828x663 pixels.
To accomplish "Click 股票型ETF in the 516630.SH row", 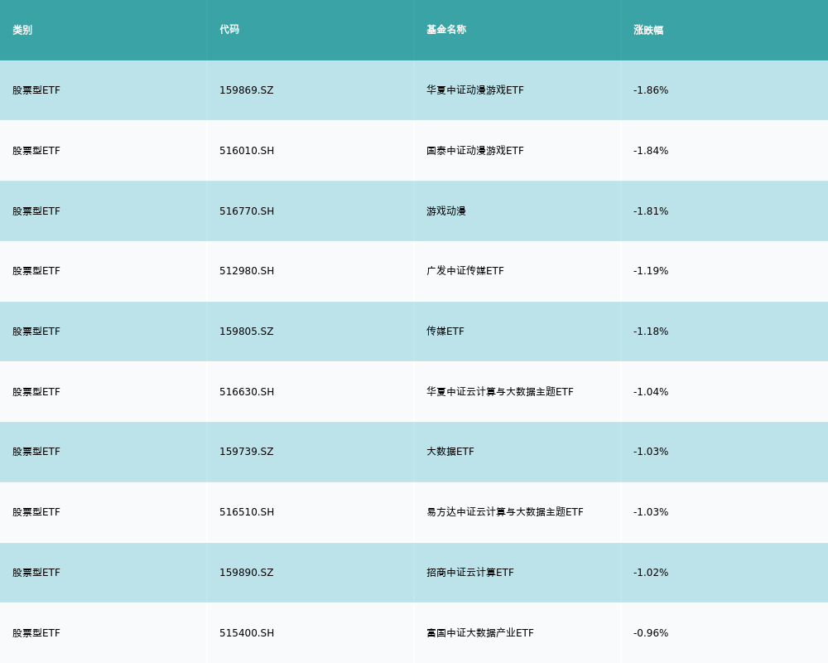I will click(36, 392).
